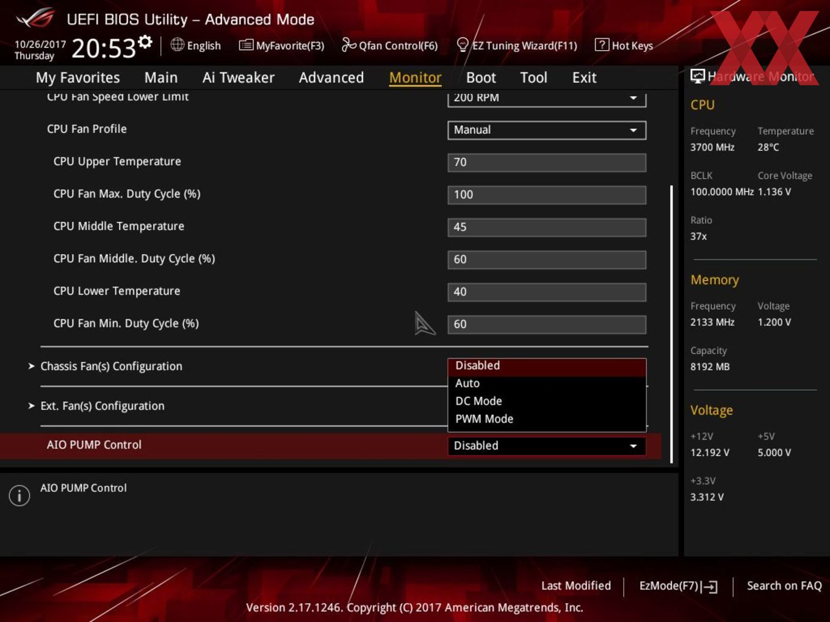Click the +3.3V reading 3.312 V

click(707, 498)
